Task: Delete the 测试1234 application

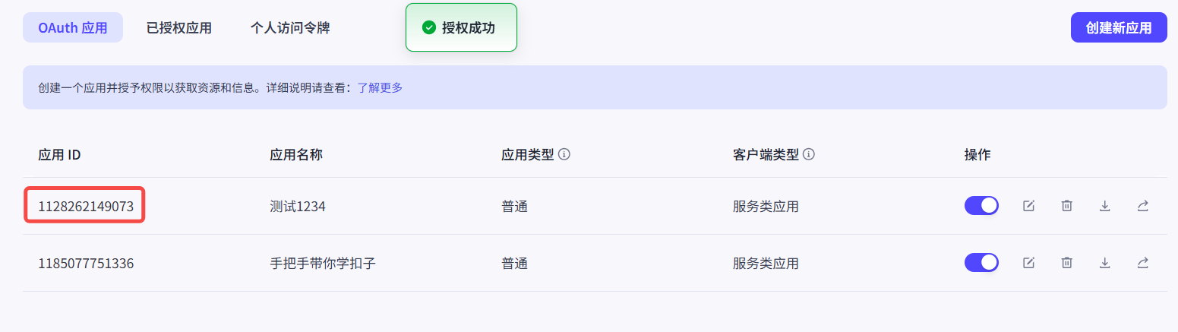Action: point(1066,206)
